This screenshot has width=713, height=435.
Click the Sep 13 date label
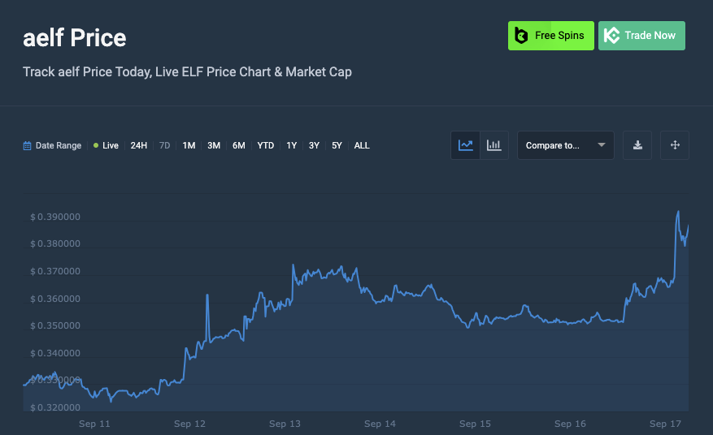pos(285,424)
